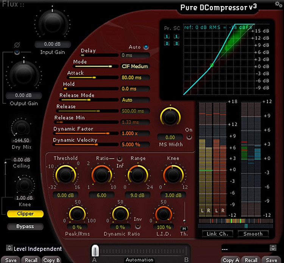Click the Attack 80.00 ms value
This screenshot has width=284, height=263.
pos(135,78)
